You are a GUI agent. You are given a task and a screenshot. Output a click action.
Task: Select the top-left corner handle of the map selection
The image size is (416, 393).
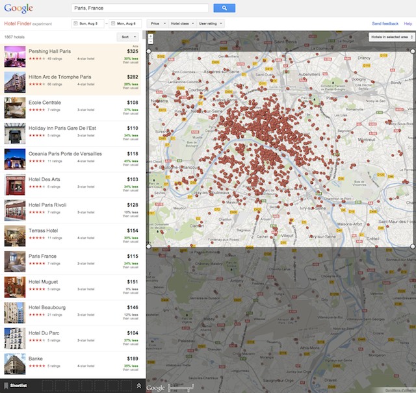click(149, 51)
